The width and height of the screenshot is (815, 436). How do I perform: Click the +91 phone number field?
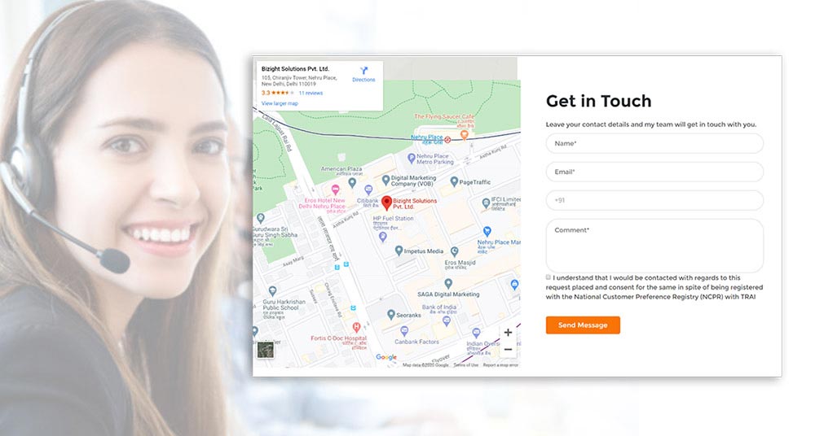[x=654, y=200]
